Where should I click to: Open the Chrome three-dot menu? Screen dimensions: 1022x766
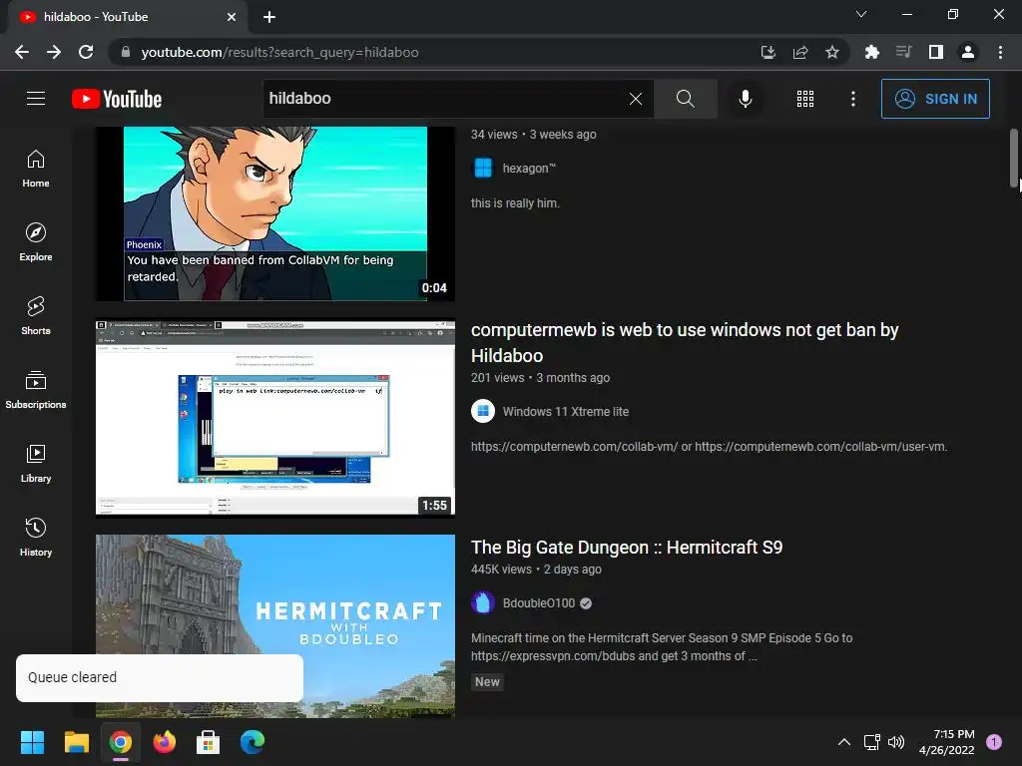(1000, 52)
